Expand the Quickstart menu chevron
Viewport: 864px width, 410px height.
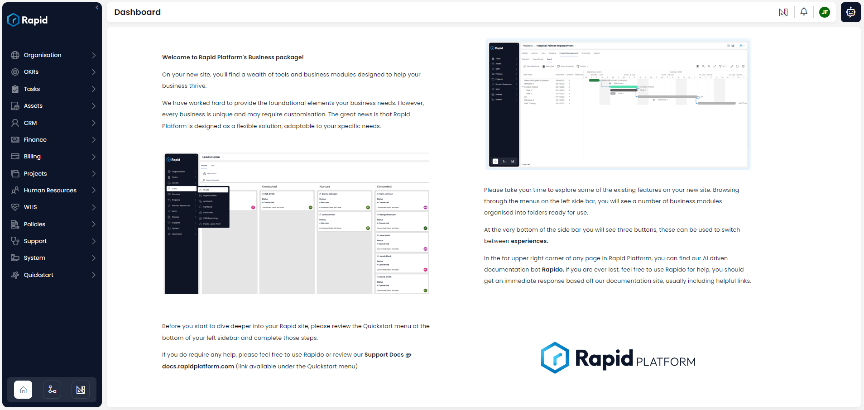click(x=94, y=275)
